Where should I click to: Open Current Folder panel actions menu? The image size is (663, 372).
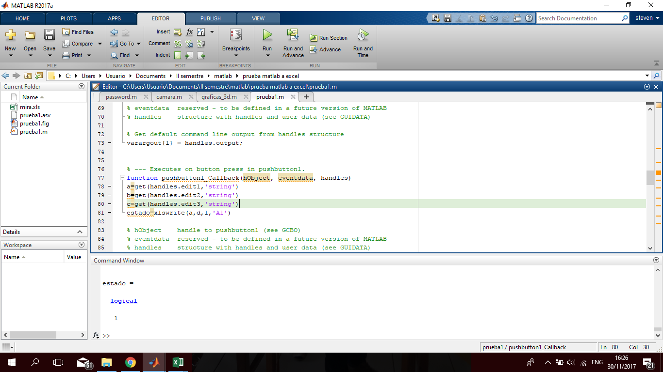(x=82, y=86)
